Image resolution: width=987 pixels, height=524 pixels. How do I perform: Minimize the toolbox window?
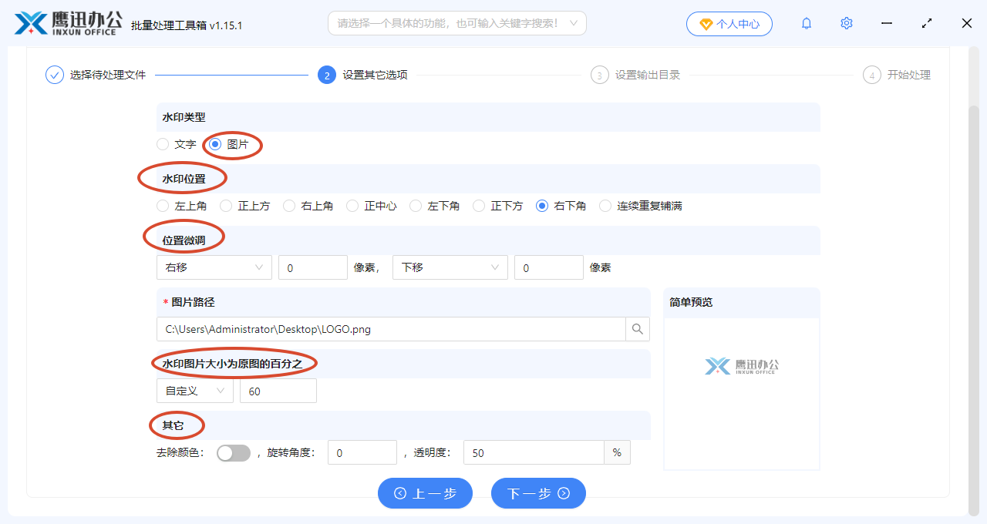887,23
